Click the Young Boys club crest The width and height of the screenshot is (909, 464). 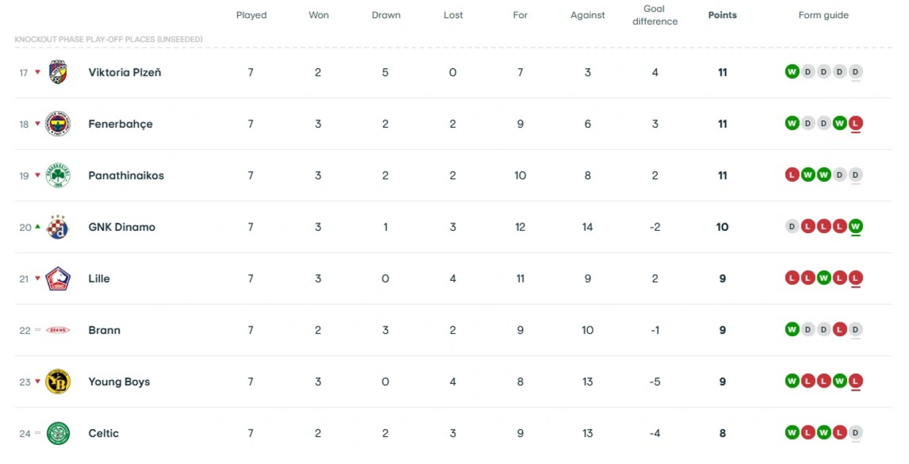58,381
